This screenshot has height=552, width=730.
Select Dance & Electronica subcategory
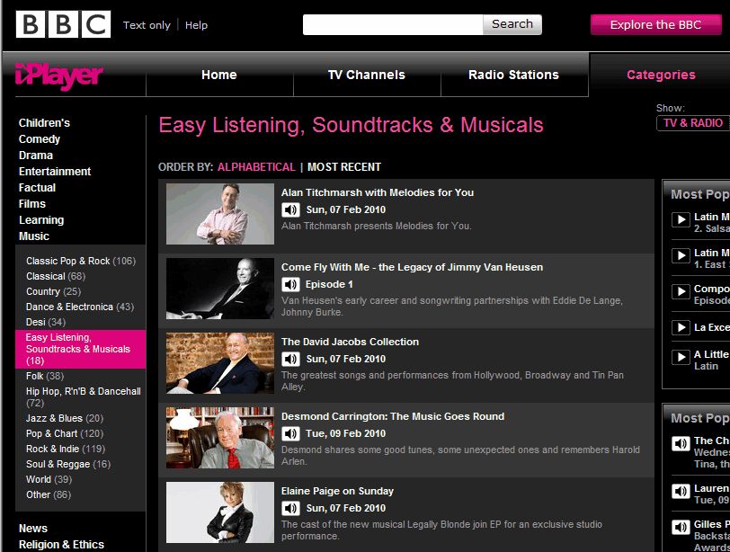(80, 307)
